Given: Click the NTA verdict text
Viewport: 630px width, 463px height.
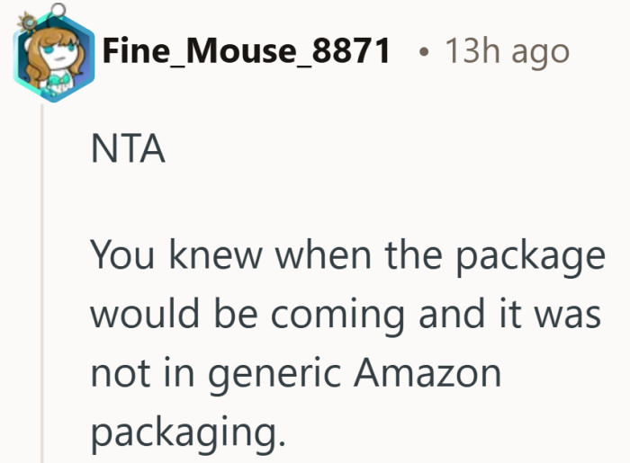Looking at the screenshot, I should (128, 149).
